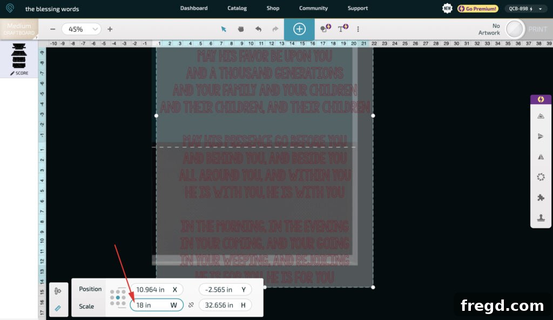Click the Glowforge logo icon
Image resolution: width=553 pixels, height=320 pixels.
10,8
